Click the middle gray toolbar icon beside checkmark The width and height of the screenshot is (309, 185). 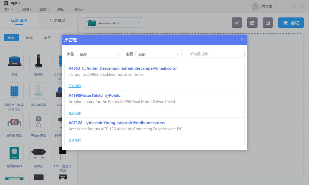click(x=252, y=23)
